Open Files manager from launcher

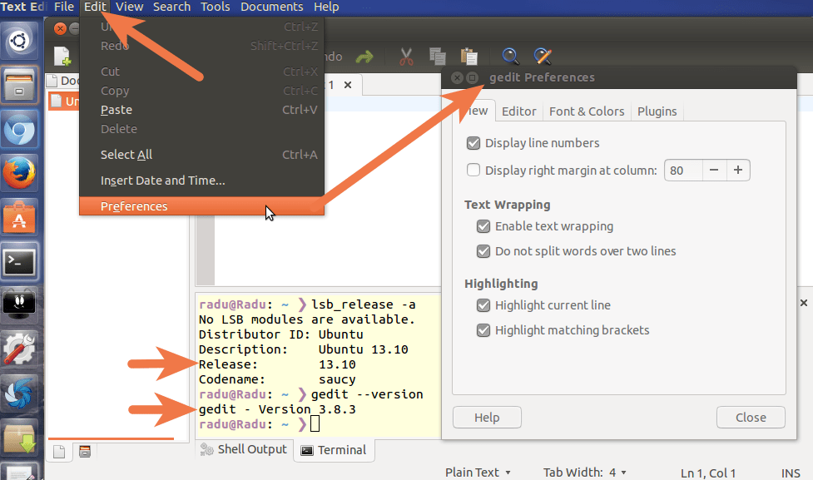click(x=20, y=85)
